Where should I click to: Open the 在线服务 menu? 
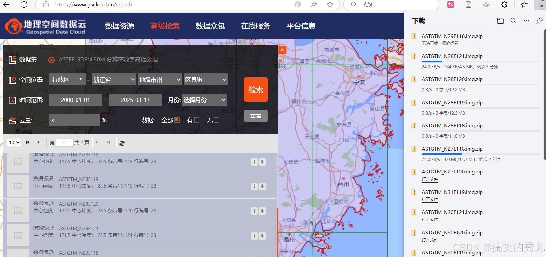255,26
